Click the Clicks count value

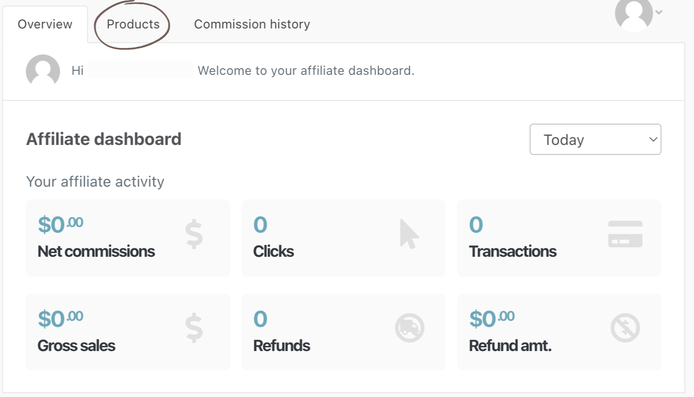tap(260, 225)
